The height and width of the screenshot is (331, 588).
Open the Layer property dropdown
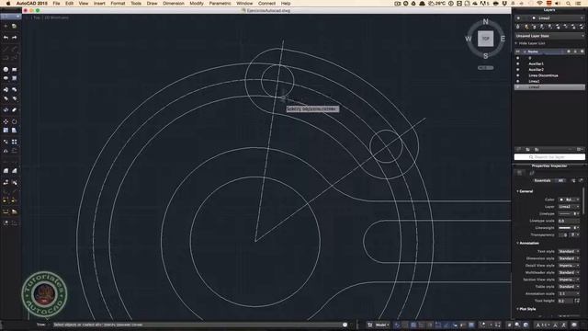(x=569, y=207)
